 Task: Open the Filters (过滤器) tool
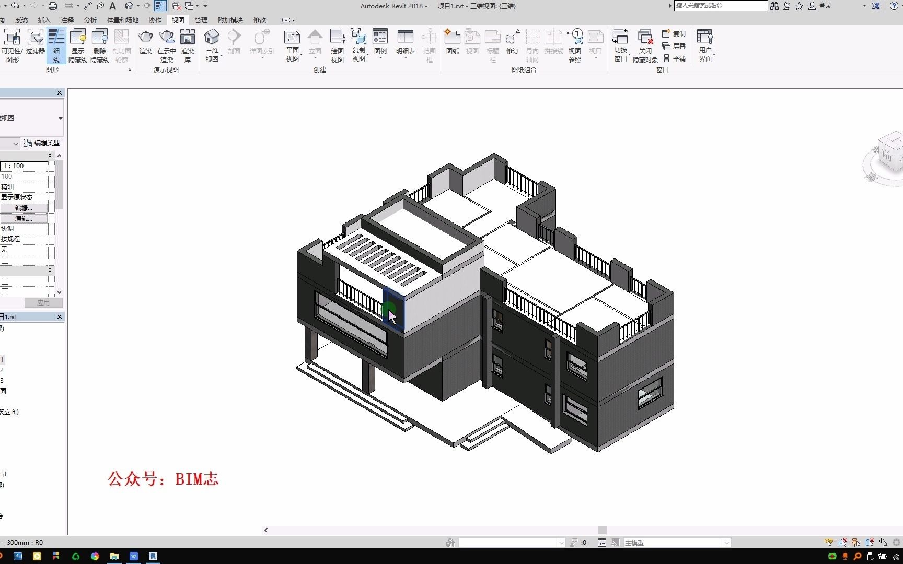coord(36,42)
